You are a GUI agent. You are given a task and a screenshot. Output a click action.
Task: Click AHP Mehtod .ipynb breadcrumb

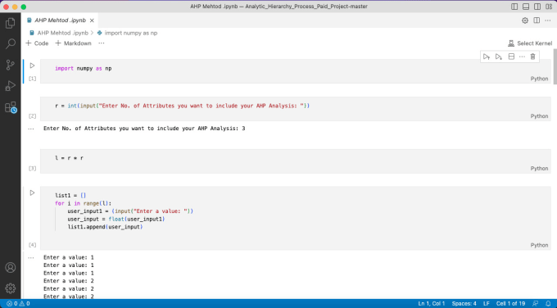pyautogui.click(x=59, y=33)
